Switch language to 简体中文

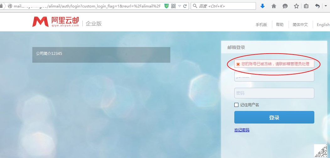click(300, 25)
